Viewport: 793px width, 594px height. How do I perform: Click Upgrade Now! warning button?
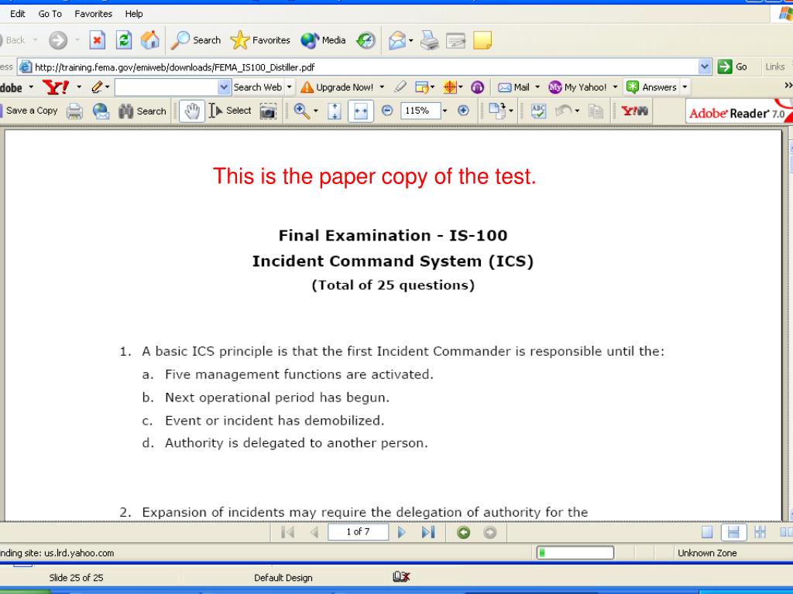pyautogui.click(x=338, y=87)
